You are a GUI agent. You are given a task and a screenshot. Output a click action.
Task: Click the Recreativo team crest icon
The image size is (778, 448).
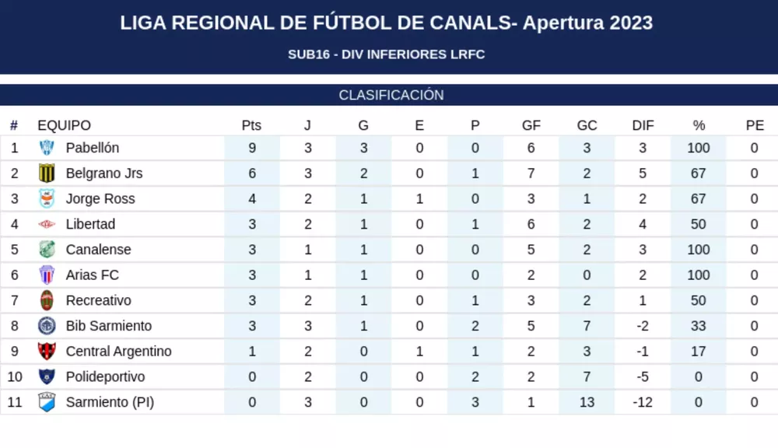(x=47, y=300)
